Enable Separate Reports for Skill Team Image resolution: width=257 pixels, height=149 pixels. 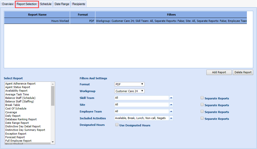tap(202, 98)
